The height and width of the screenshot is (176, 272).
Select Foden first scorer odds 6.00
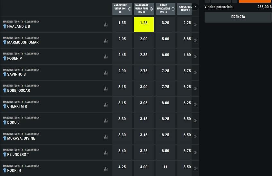[165, 55]
